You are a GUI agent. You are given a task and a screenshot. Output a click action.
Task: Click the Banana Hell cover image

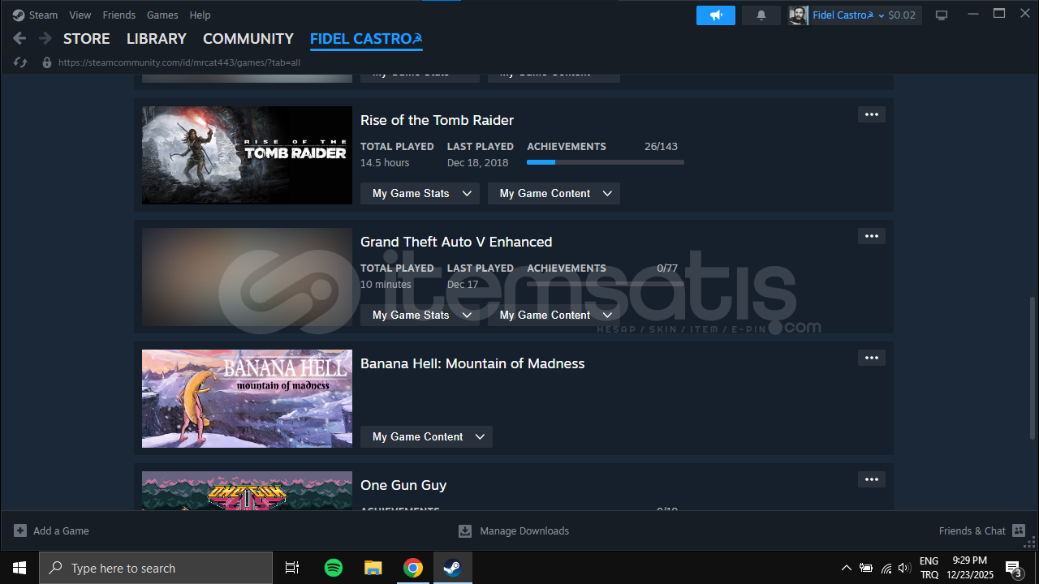[247, 398]
